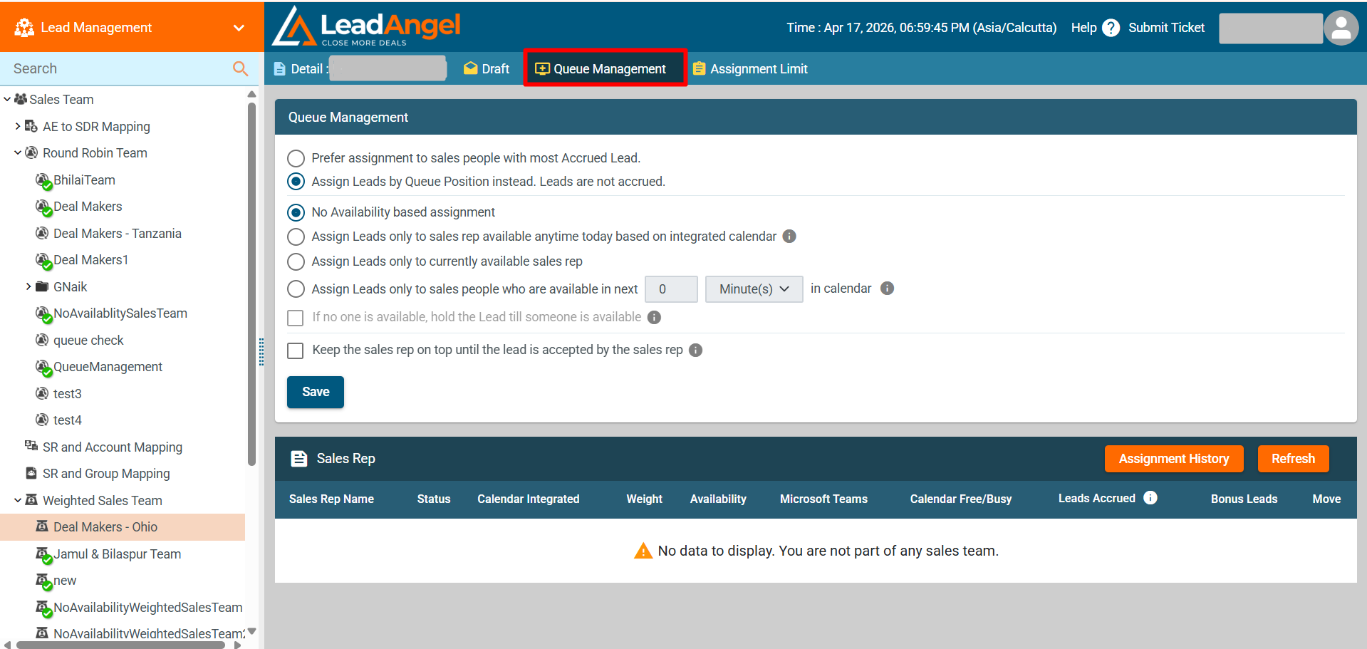Click the Lead Management people icon

(24, 27)
